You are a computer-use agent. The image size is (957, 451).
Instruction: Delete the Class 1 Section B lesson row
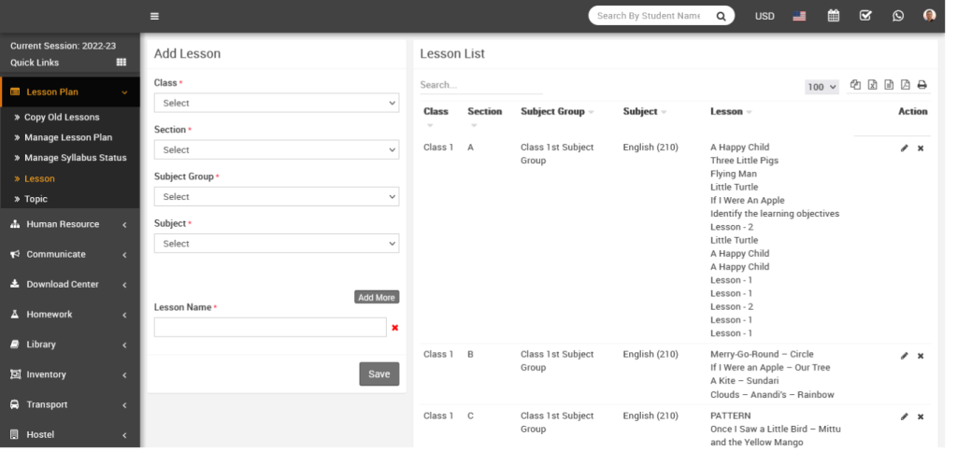pyautogui.click(x=921, y=356)
